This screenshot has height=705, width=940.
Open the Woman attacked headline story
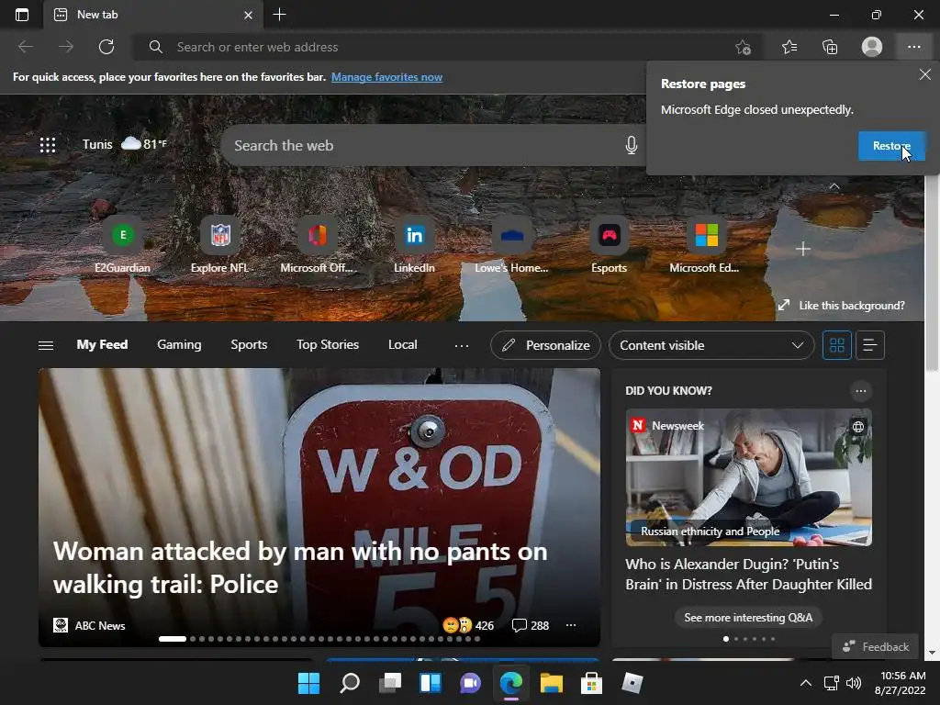(300, 567)
